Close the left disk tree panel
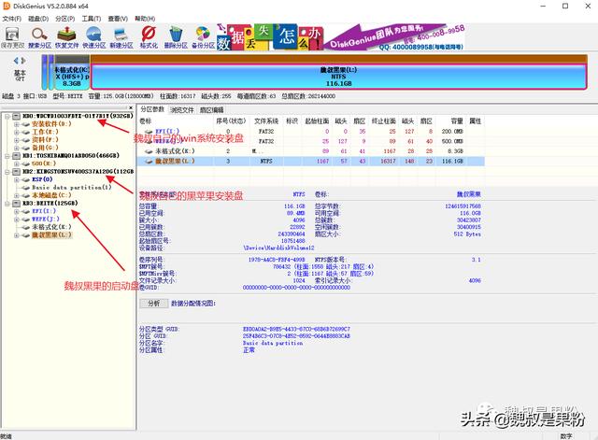The height and width of the screenshot is (440, 598). coord(131,108)
